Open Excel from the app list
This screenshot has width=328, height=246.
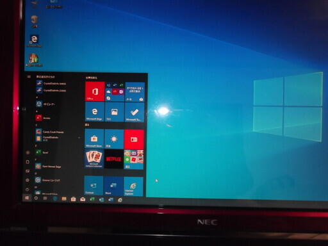click(42, 152)
